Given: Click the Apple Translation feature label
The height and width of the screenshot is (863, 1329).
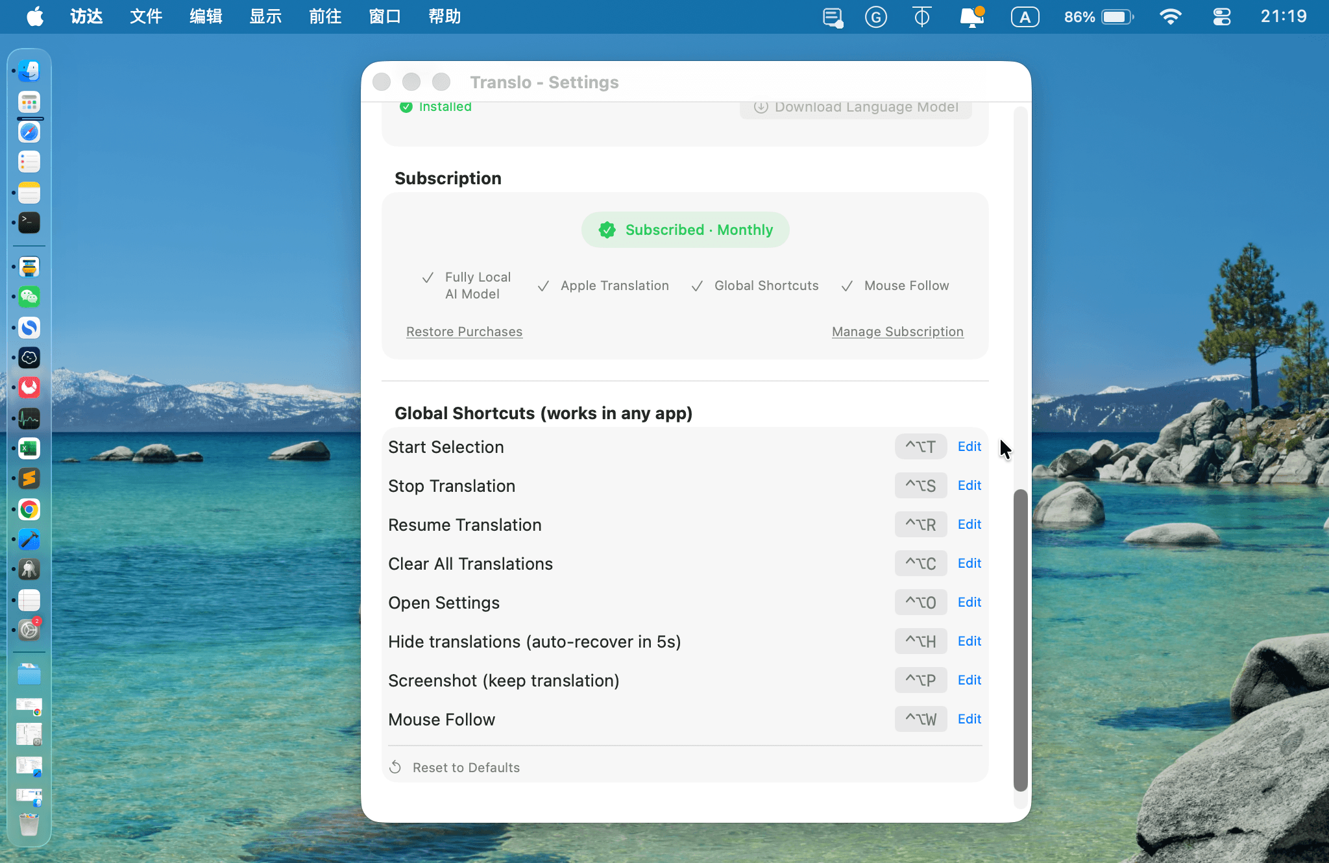Looking at the screenshot, I should [615, 286].
